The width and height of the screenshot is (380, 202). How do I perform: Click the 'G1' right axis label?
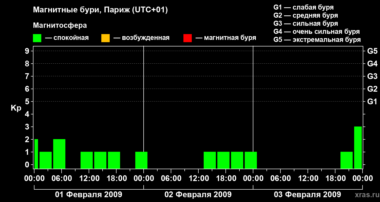click(x=372, y=102)
